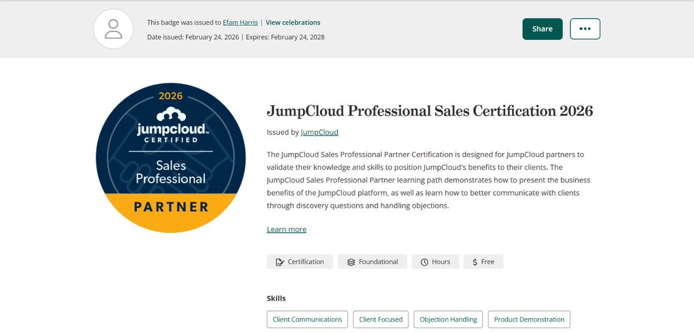The image size is (694, 332).
Task: Open the three-dot more options menu
Action: click(585, 29)
